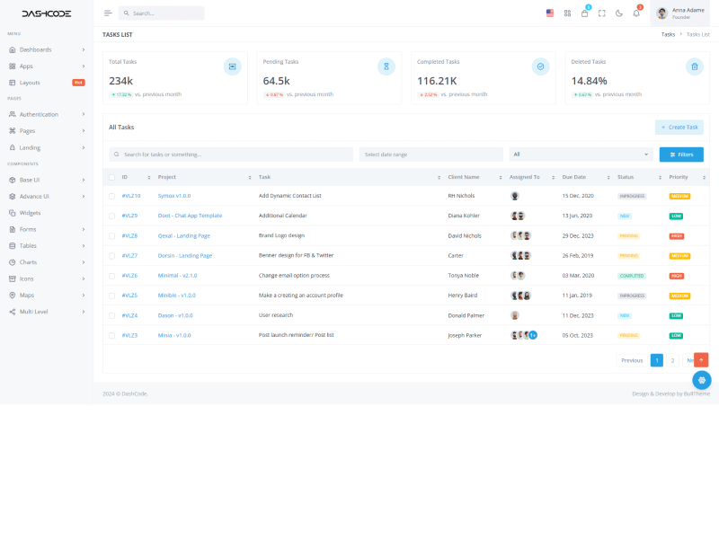Tick the select-all checkbox in table header
719x539 pixels.
[112, 177]
